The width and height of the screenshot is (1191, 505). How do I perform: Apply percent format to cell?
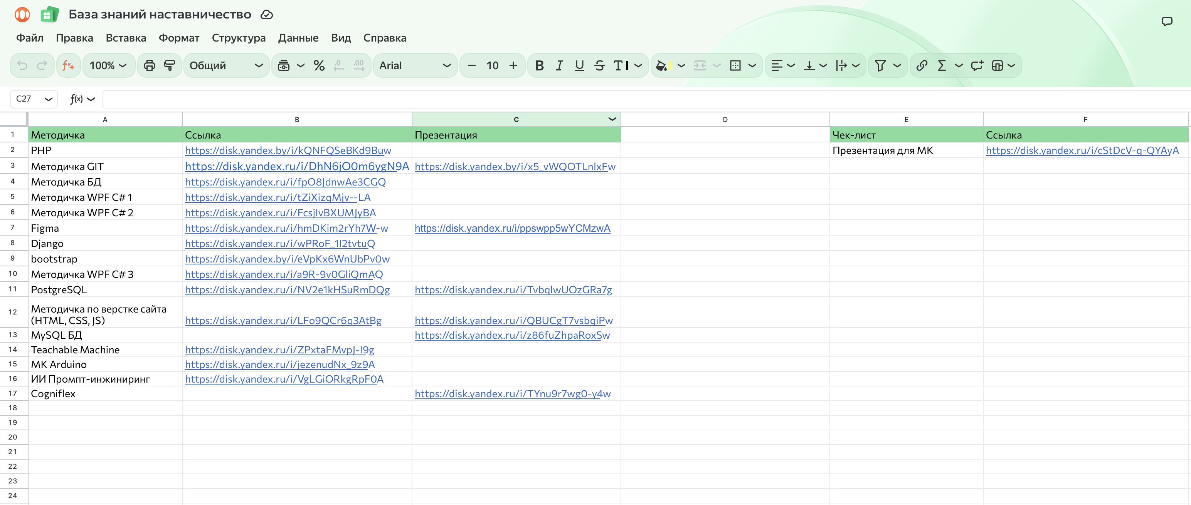coord(319,65)
